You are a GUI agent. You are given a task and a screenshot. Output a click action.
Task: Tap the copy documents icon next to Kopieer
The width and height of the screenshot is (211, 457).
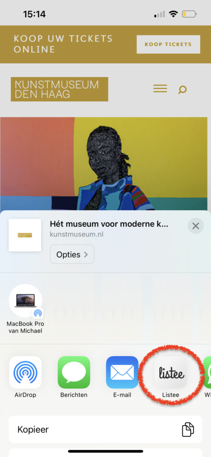(188, 429)
